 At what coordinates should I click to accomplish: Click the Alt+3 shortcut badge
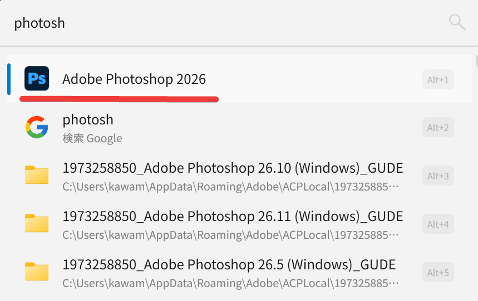tap(438, 175)
